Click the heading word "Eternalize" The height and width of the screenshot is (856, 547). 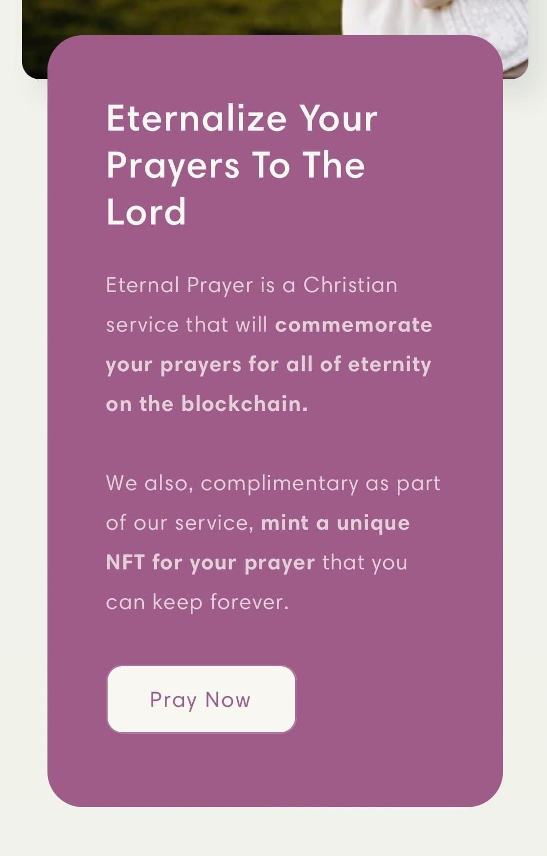[196, 118]
